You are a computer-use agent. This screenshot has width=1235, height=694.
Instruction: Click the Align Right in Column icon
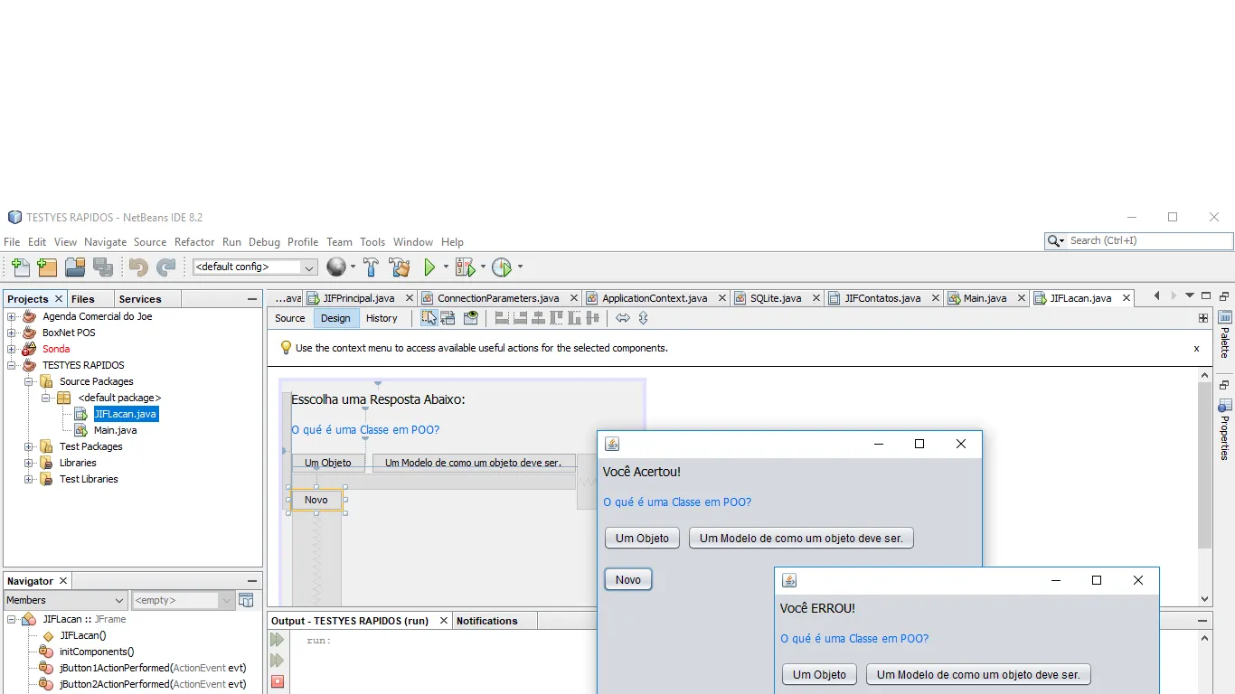(520, 318)
